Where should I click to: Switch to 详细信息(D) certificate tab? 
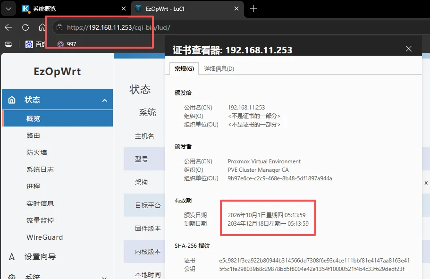click(x=219, y=69)
